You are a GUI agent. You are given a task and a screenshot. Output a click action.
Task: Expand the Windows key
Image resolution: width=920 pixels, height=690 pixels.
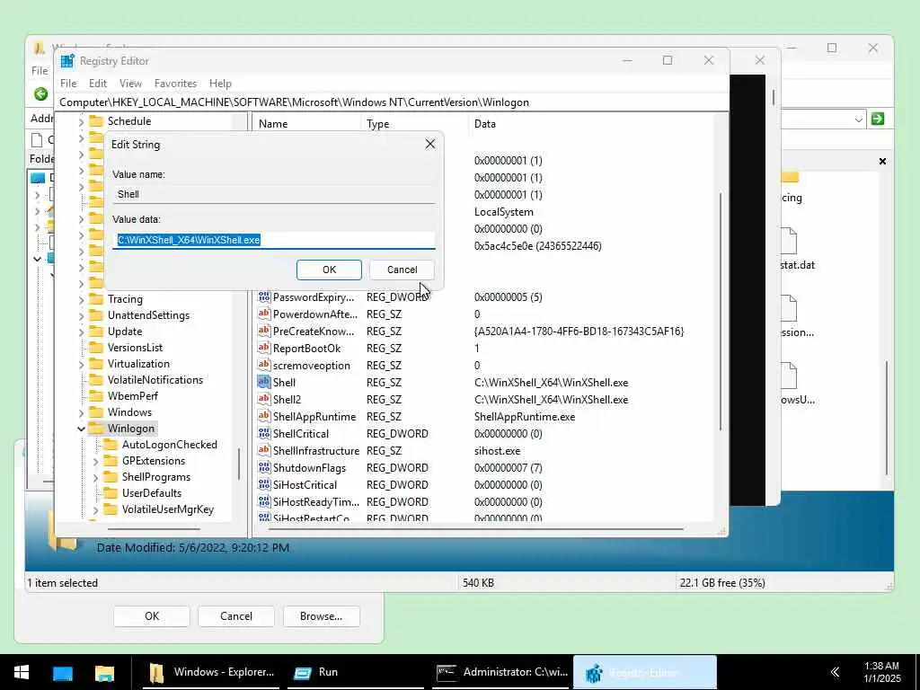tap(81, 412)
